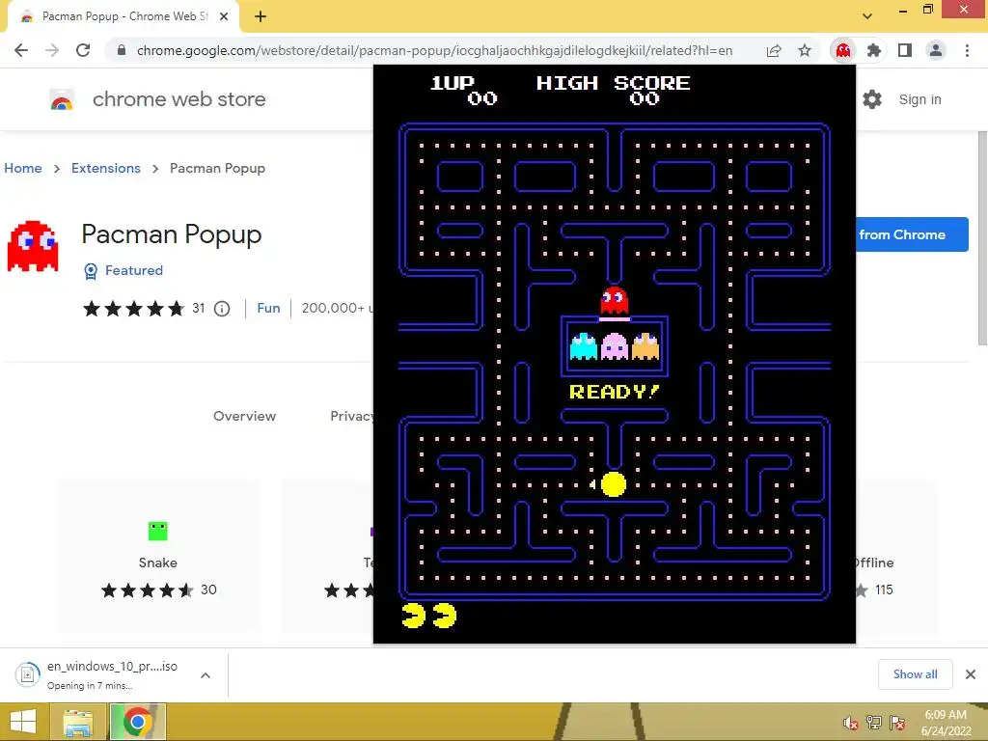The width and height of the screenshot is (988, 741).
Task: Go to Extensions breadcrumb link
Action: tap(106, 168)
